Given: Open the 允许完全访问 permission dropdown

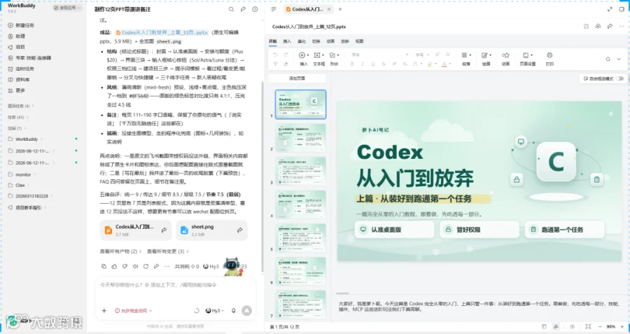Looking at the screenshot, I should 134,311.
